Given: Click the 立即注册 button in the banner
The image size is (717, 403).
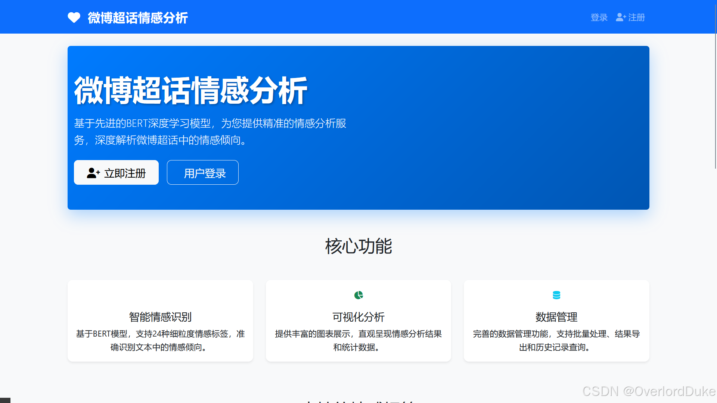Looking at the screenshot, I should [116, 172].
